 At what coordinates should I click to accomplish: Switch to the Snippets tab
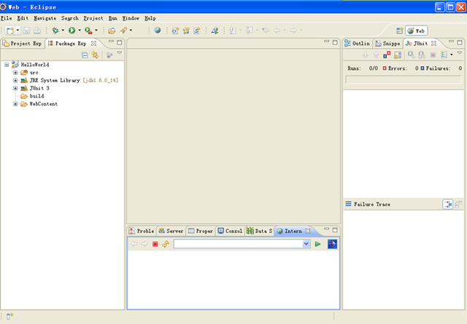pos(387,44)
